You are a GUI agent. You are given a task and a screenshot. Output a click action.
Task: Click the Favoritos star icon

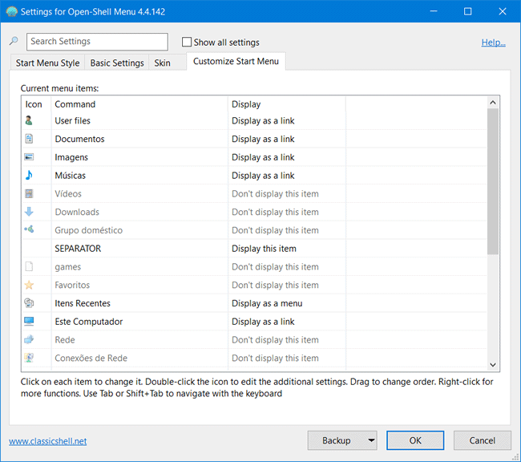click(29, 286)
